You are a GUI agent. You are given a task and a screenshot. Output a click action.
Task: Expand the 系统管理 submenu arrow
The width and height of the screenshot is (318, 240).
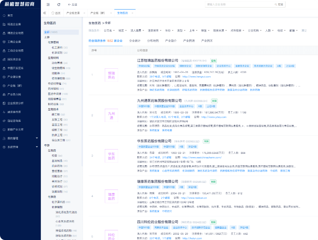point(37,147)
